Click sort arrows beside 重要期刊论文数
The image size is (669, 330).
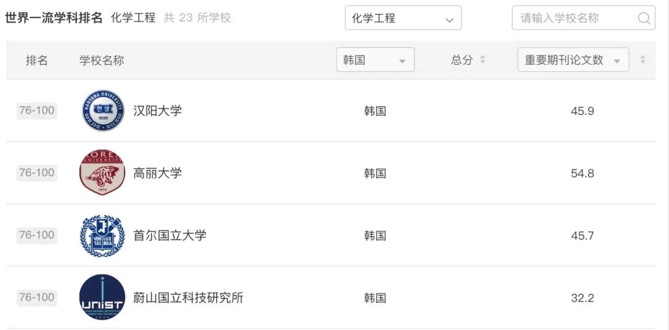point(642,59)
